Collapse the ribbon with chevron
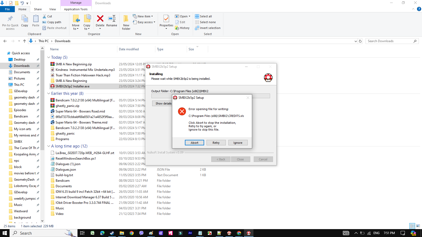This screenshot has height=237, width=422. pos(413,9)
